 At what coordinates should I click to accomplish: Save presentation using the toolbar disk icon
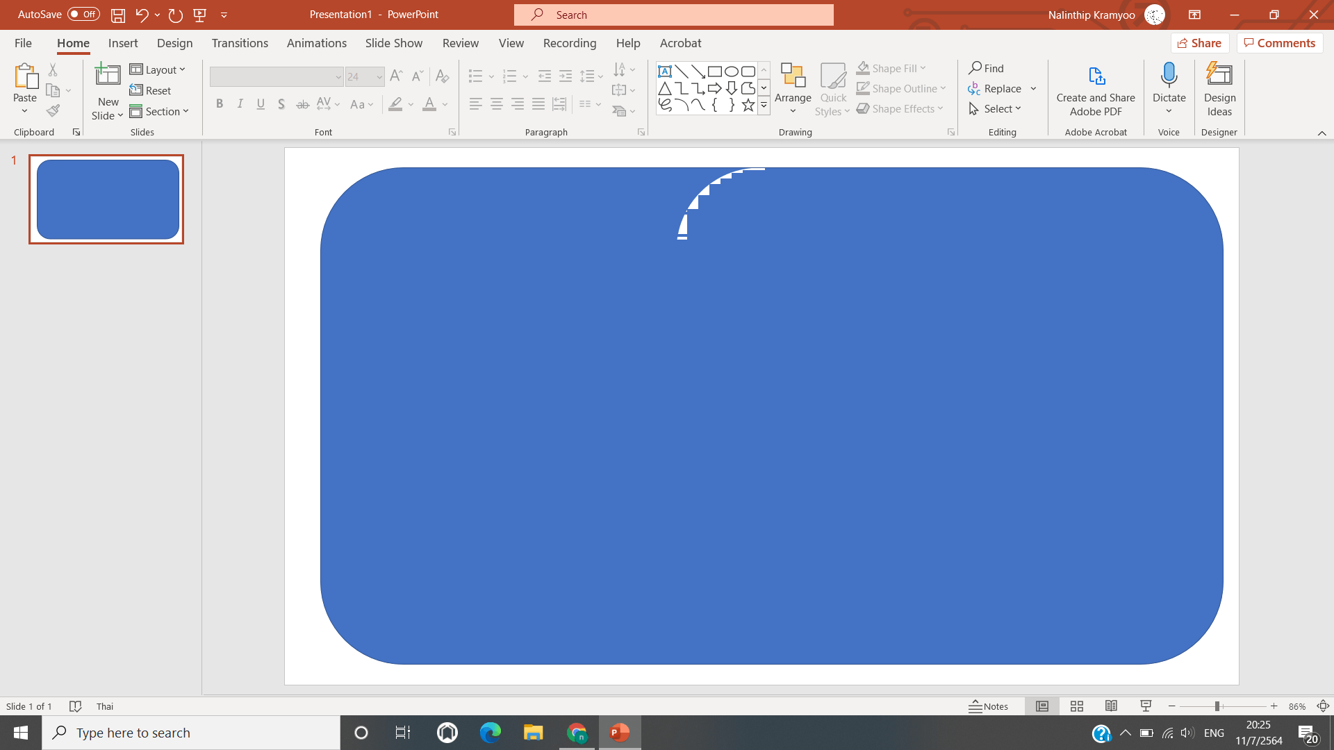pos(118,15)
